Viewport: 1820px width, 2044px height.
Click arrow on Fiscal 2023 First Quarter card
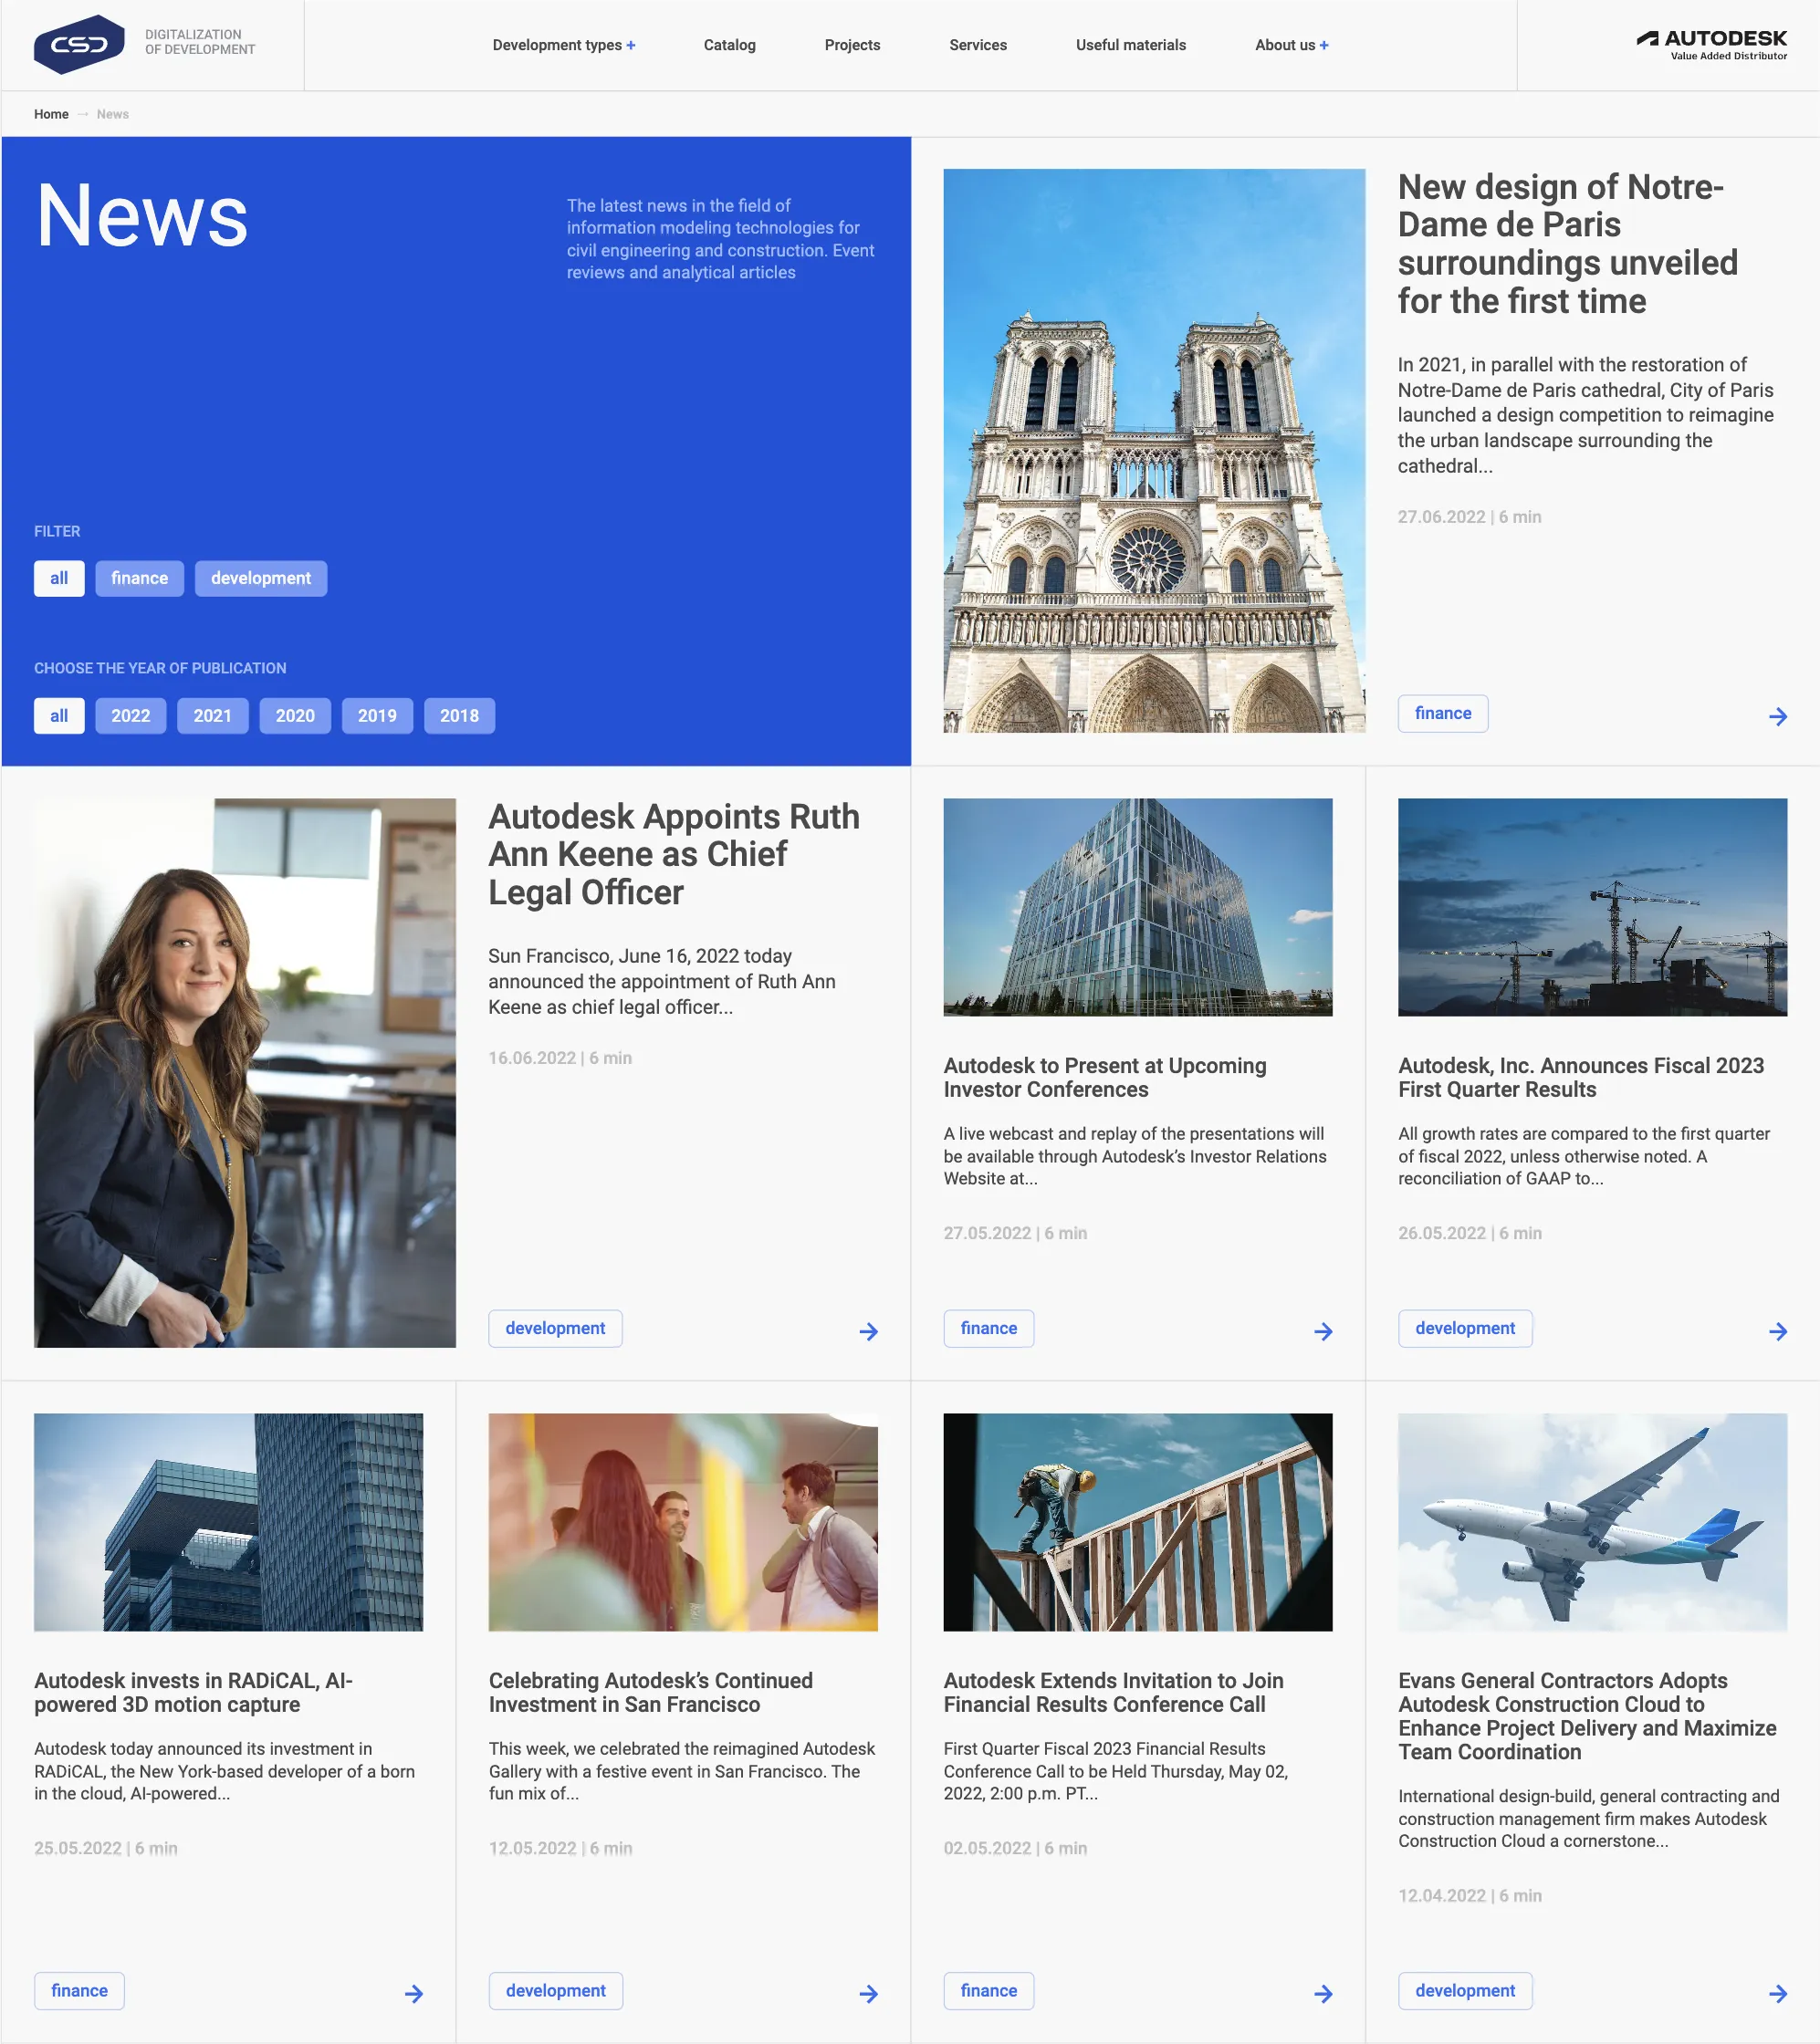1777,1331
